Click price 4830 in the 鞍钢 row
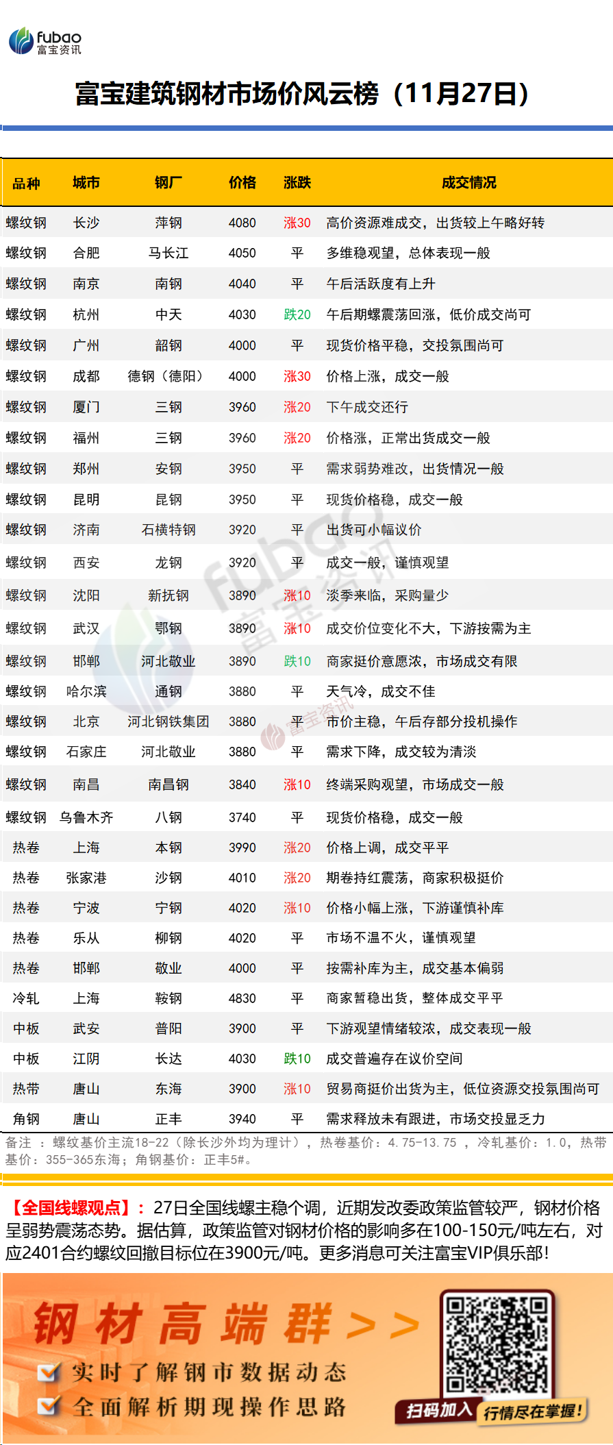Image resolution: width=613 pixels, height=1445 pixels. pos(242,998)
